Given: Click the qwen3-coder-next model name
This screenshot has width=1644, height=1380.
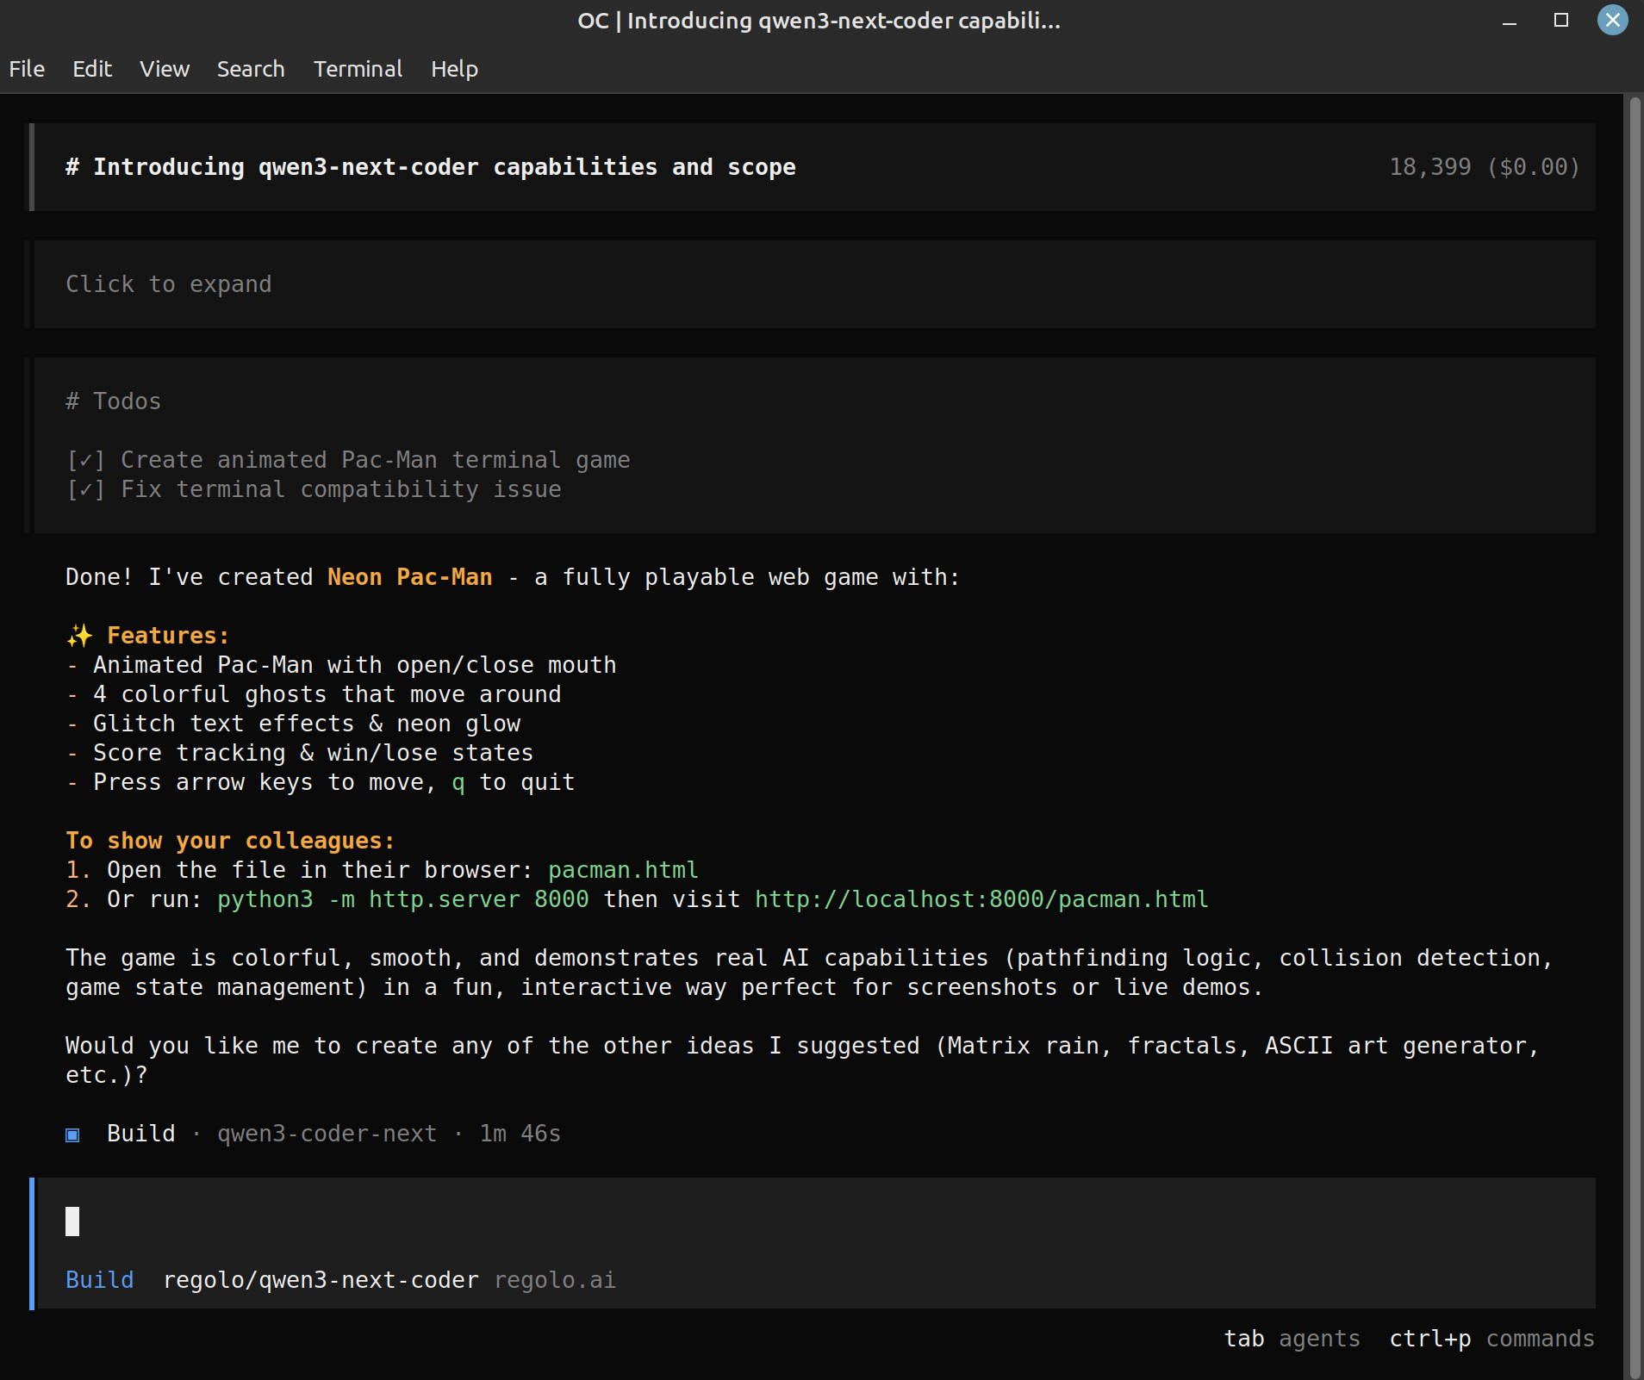Looking at the screenshot, I should [x=326, y=1134].
